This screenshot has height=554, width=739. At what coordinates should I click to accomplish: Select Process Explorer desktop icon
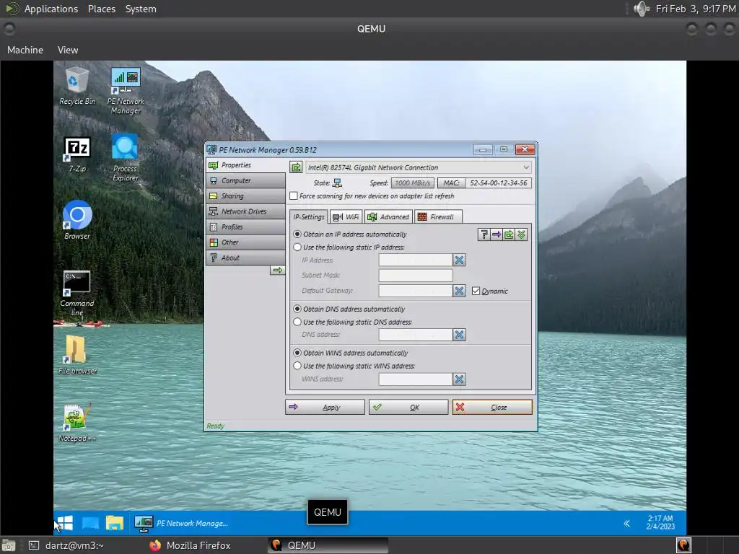125,158
